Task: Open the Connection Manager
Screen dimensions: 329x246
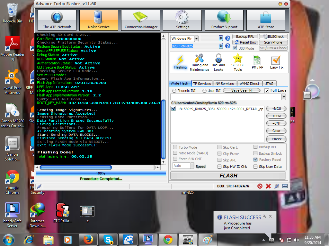Action: (x=141, y=20)
